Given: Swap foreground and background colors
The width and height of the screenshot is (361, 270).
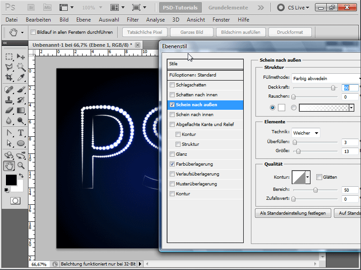Looking at the screenshot, I should pos(21,175).
